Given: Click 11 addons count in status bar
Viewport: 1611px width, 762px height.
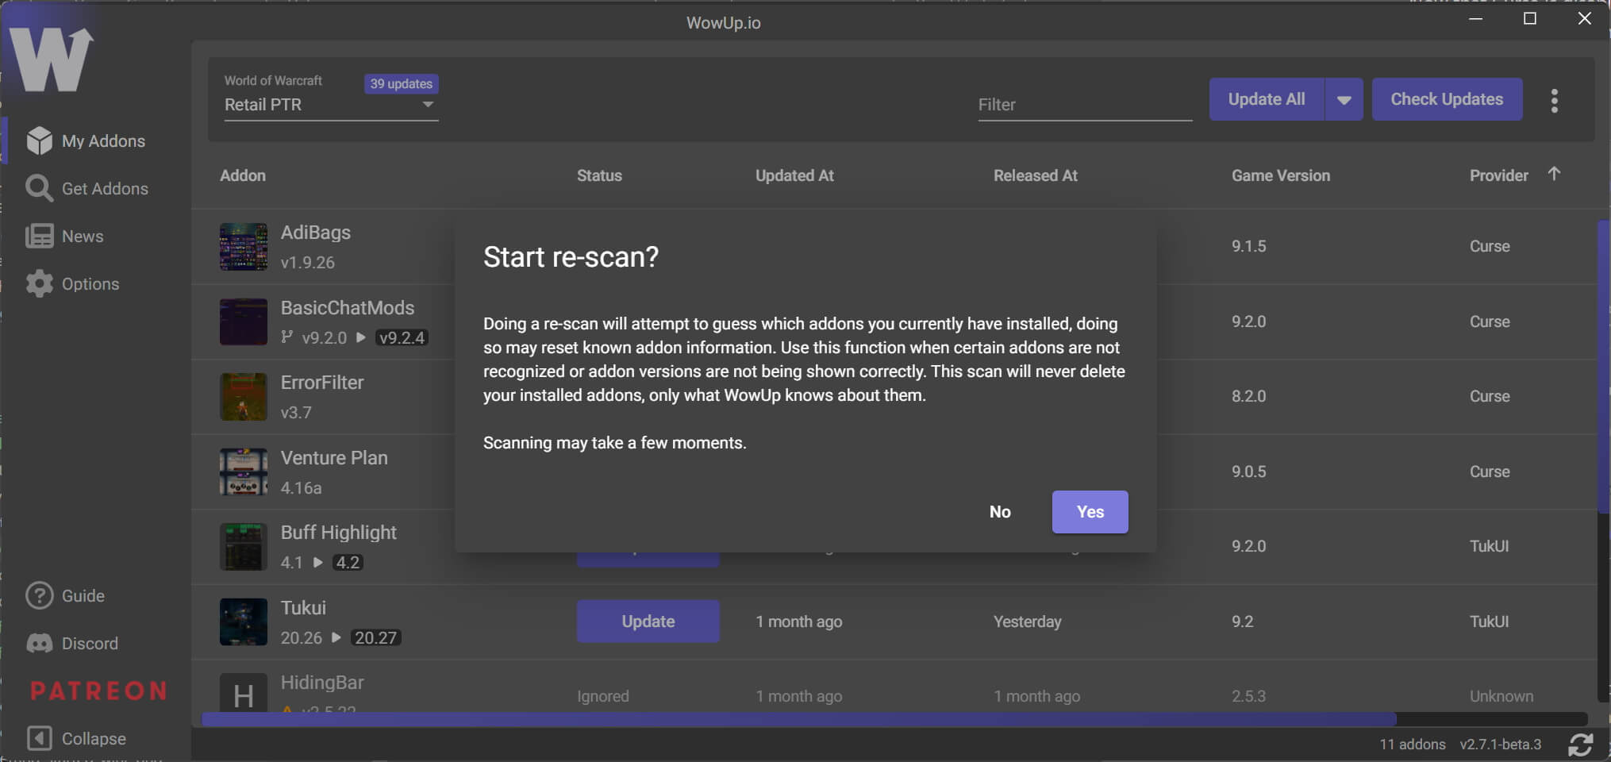Looking at the screenshot, I should (1413, 745).
